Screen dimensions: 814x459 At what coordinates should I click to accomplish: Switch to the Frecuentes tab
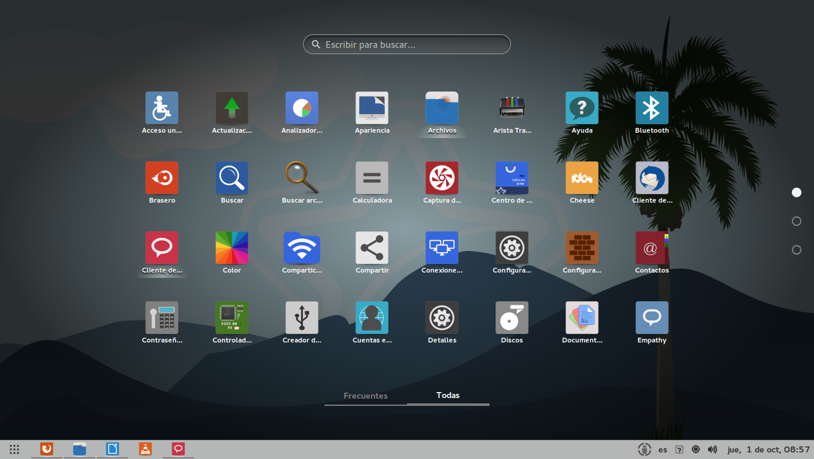(366, 396)
